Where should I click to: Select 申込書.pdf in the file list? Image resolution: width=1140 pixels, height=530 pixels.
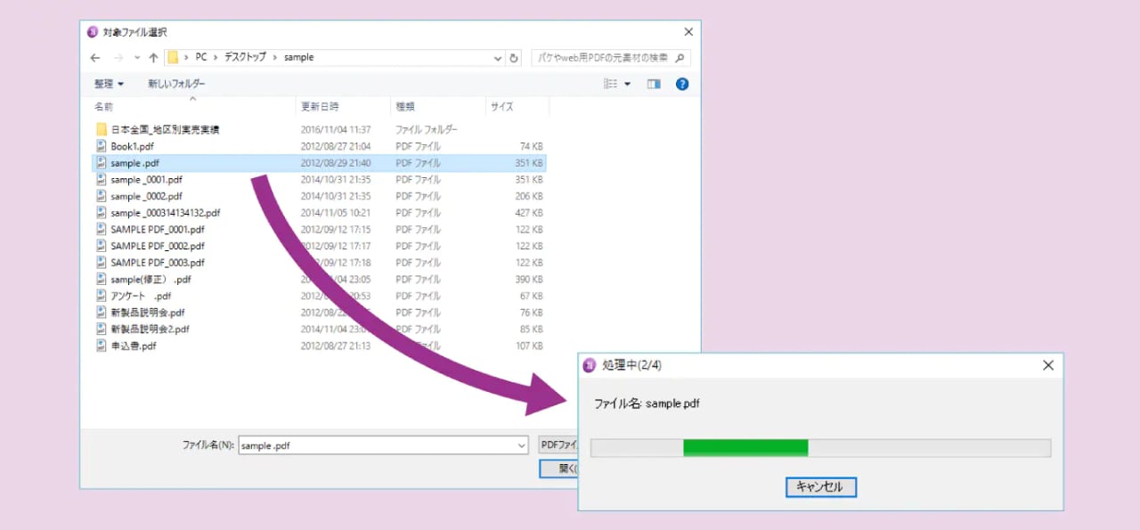(x=134, y=346)
